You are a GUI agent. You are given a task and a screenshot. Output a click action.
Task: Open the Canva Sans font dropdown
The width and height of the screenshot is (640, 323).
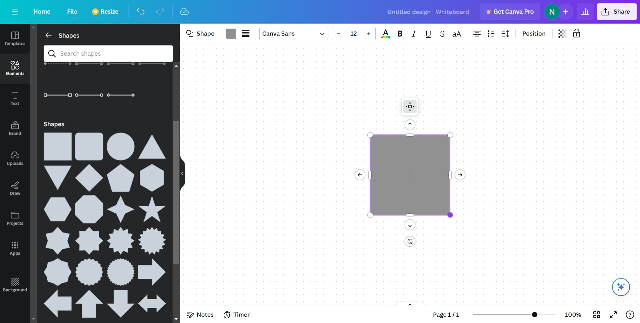click(293, 34)
